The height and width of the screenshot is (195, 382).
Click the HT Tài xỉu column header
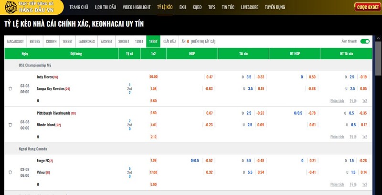click(x=347, y=54)
